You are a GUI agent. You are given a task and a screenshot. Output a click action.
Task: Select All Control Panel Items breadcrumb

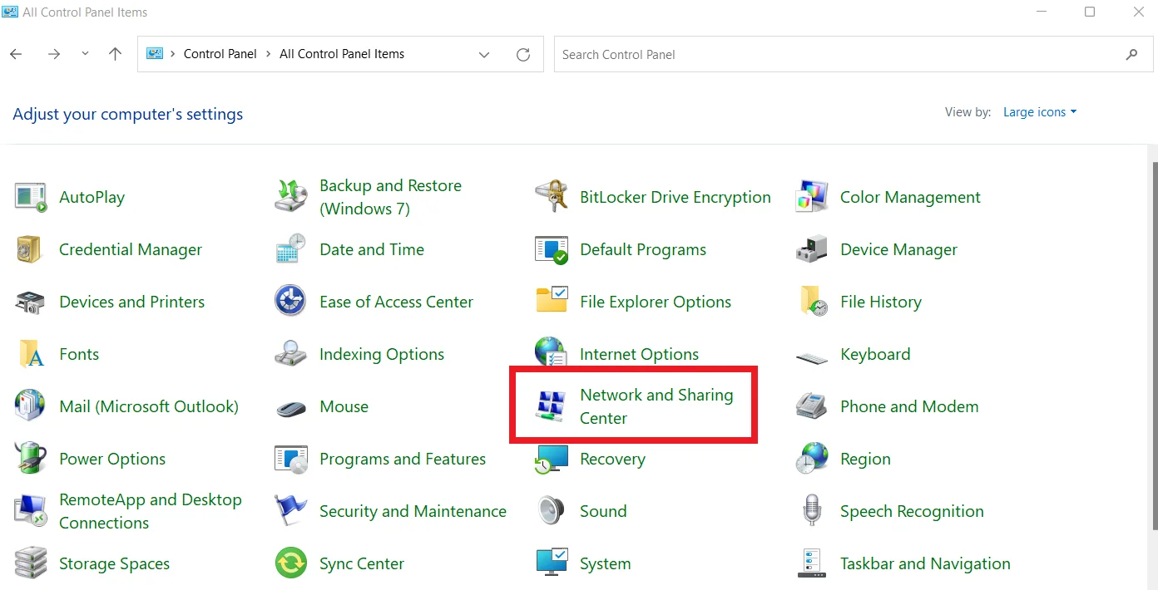[x=341, y=54]
